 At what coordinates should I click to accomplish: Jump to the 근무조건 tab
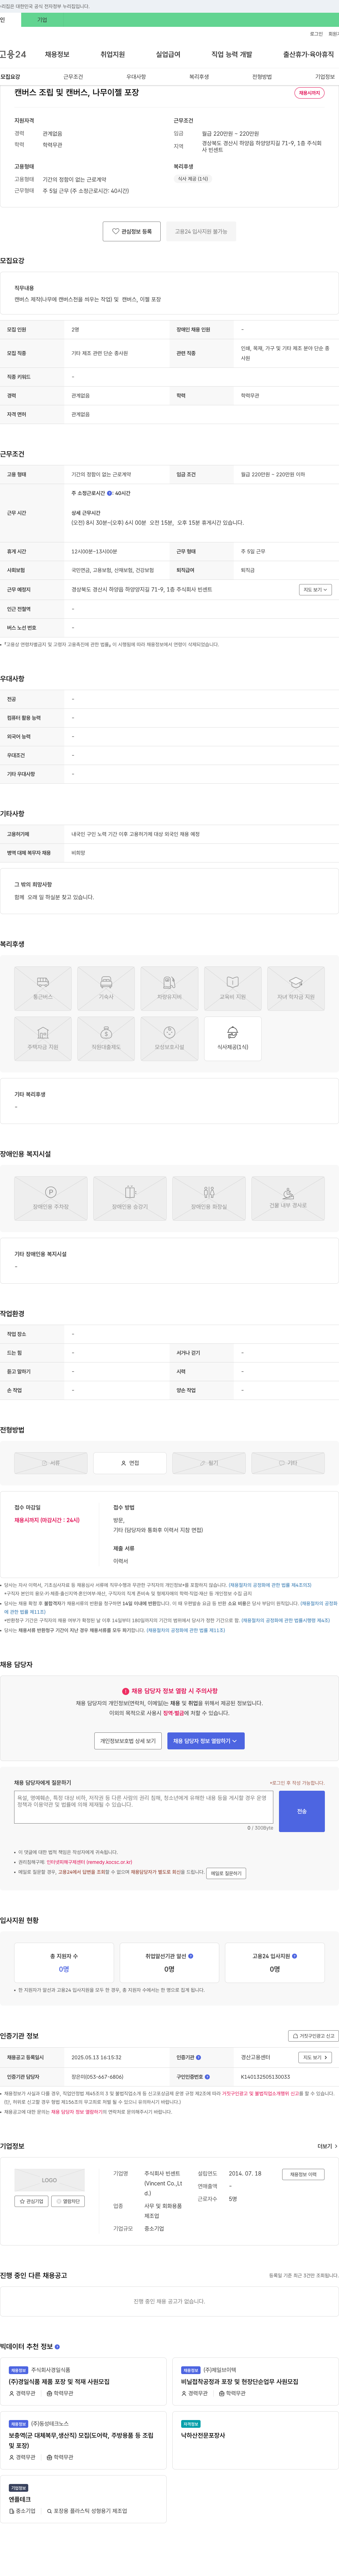click(x=73, y=76)
